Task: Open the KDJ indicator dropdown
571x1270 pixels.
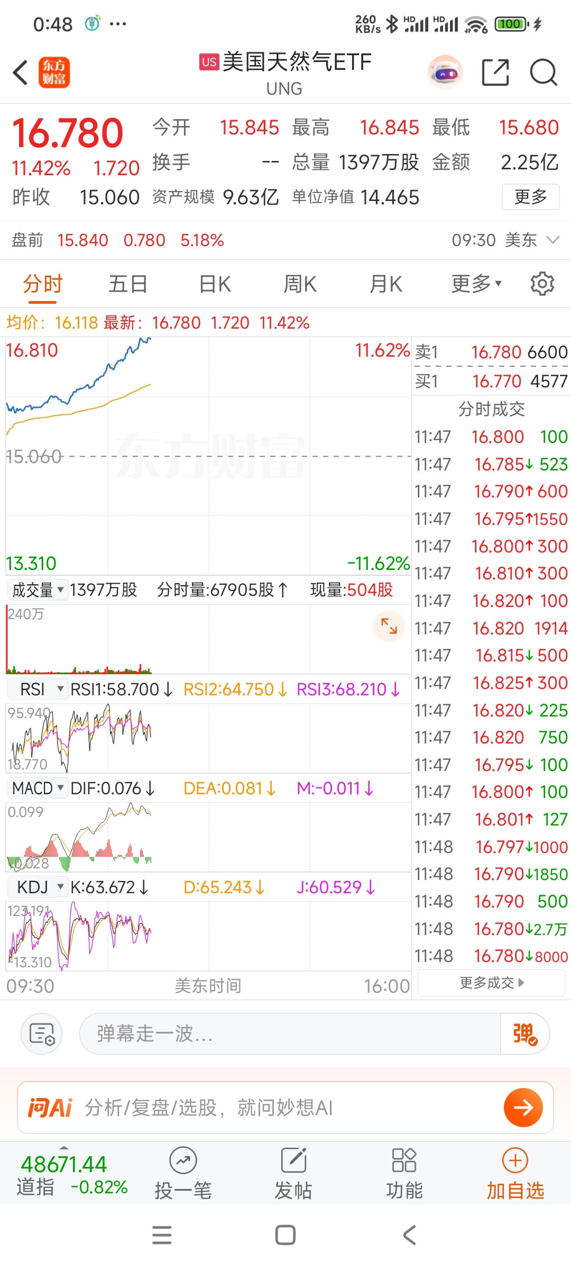Action: [x=38, y=887]
